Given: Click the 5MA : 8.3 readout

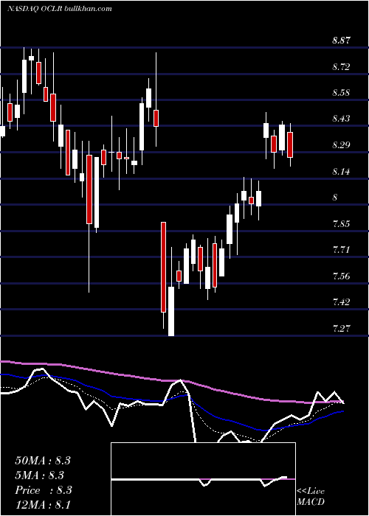Looking at the screenshot, I should (x=40, y=475).
